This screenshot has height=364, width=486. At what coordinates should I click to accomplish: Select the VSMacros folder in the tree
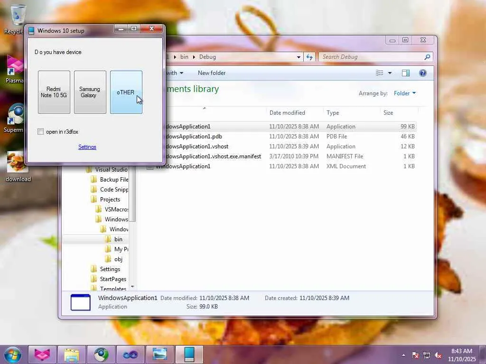112,209
